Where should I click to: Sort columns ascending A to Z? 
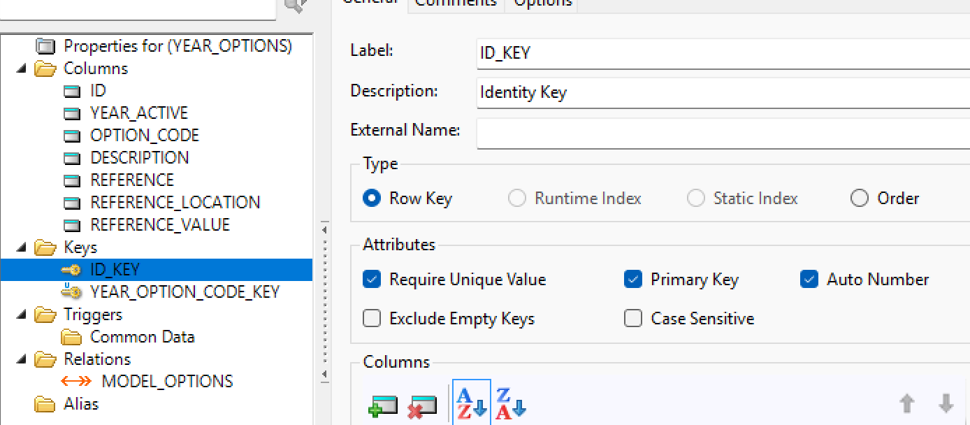click(x=471, y=403)
